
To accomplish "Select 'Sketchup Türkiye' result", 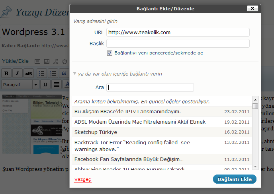I will 162,132.
